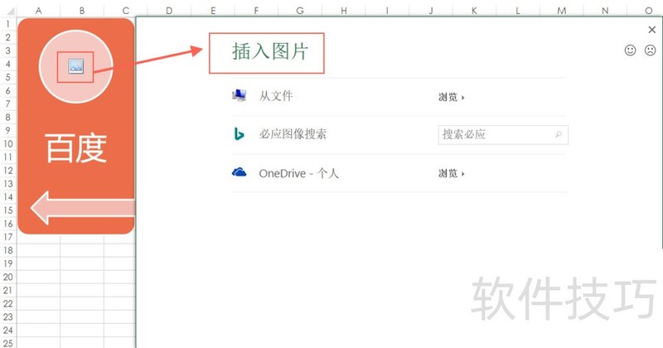This screenshot has width=663, height=348.
Task: Select column K header
Action: click(474, 11)
